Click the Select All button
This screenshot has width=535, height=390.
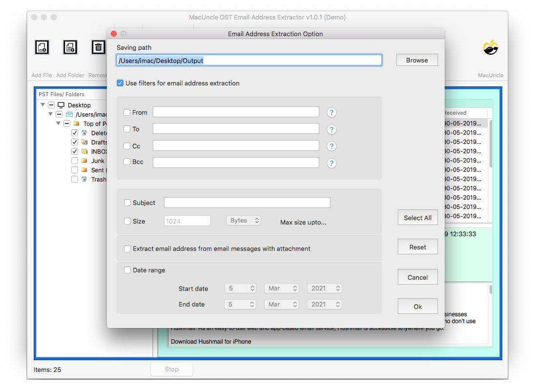click(418, 218)
